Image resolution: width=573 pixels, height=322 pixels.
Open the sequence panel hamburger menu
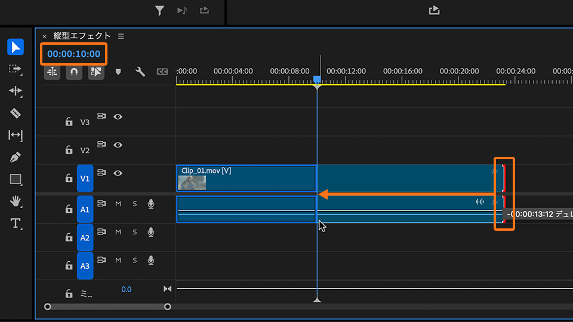(121, 36)
